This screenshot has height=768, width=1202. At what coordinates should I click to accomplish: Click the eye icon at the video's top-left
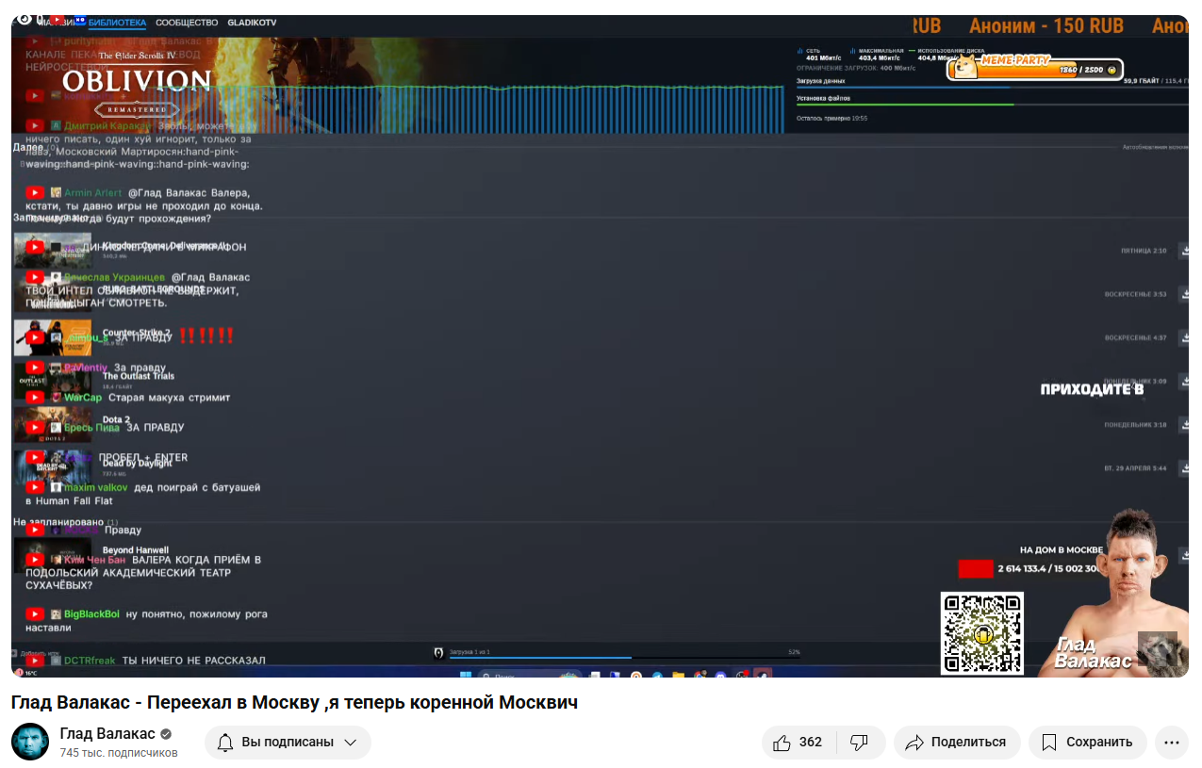click(25, 19)
